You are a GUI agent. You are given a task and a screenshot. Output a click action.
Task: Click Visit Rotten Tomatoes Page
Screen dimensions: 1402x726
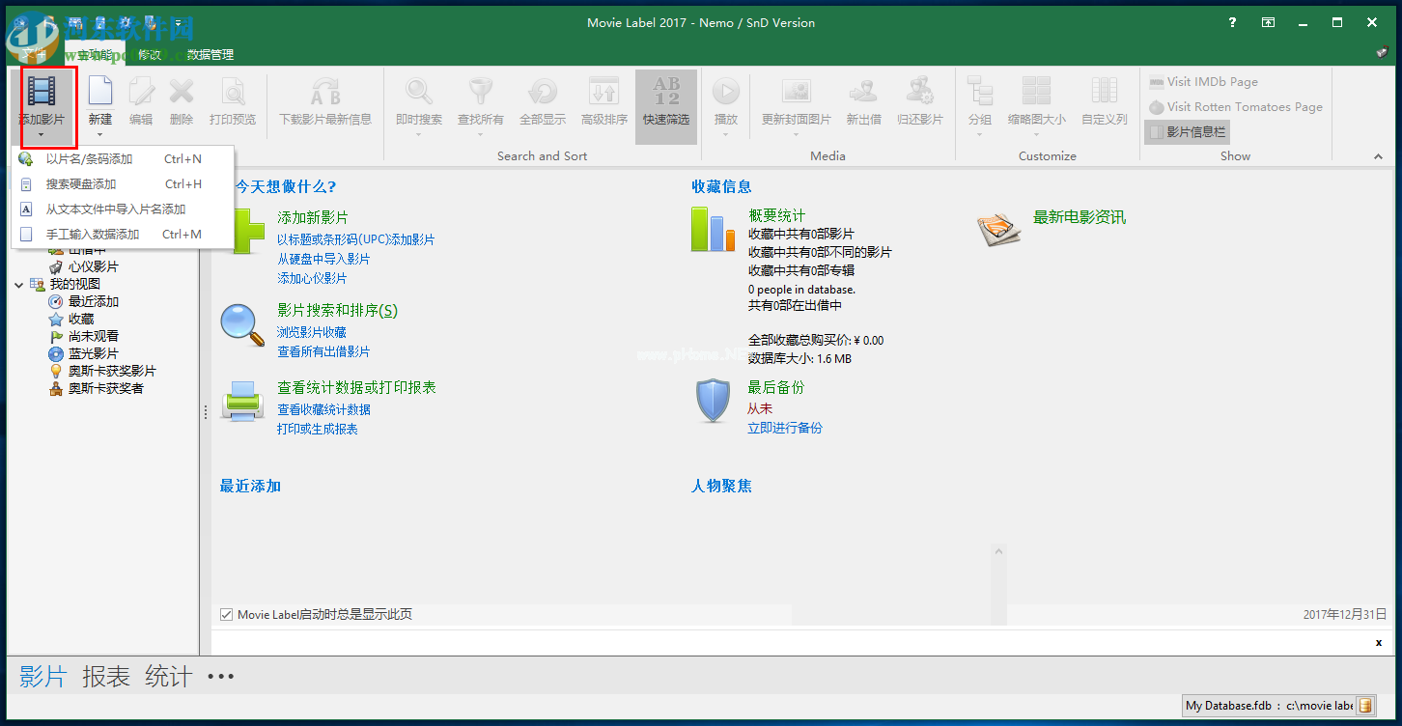[1235, 107]
